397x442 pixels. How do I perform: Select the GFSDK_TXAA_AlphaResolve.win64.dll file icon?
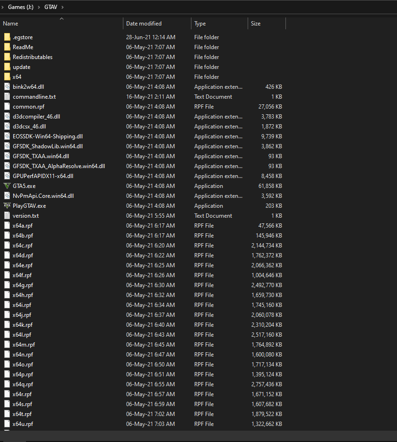point(8,166)
